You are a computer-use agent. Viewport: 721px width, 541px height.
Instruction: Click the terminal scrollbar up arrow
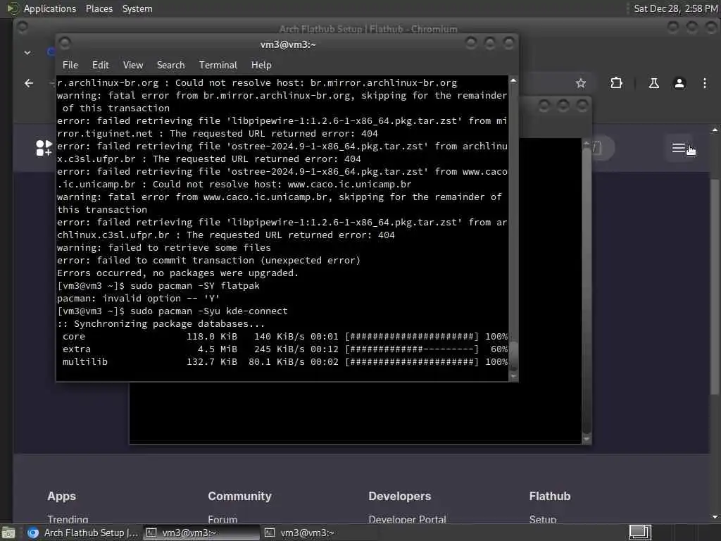pyautogui.click(x=513, y=81)
